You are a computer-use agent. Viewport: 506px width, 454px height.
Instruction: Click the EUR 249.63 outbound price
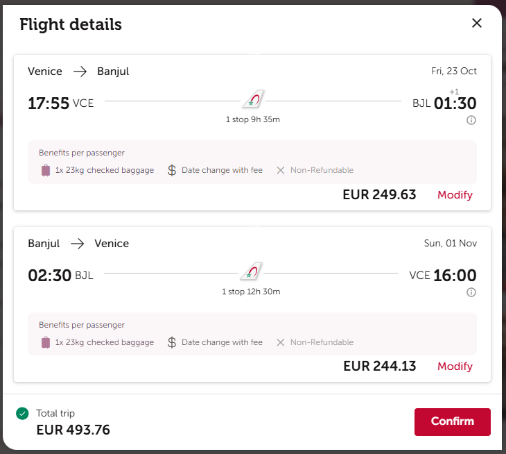point(379,195)
